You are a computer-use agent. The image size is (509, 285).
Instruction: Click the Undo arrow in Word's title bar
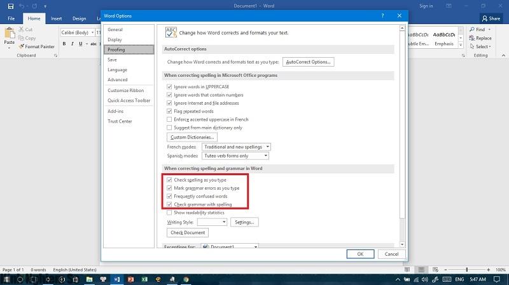pos(22,6)
